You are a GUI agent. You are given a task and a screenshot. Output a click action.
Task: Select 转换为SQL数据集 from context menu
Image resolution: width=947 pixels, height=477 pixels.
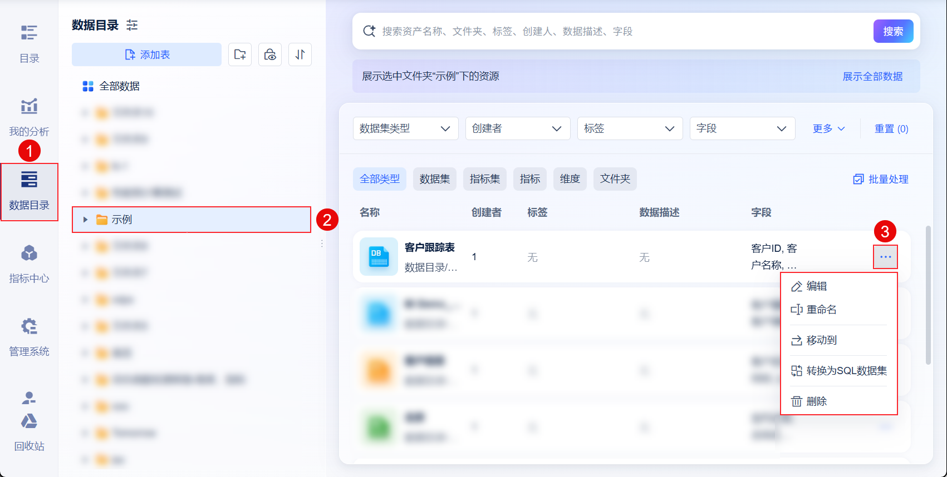pos(840,371)
